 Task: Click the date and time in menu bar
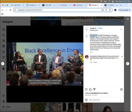coord(123,1)
